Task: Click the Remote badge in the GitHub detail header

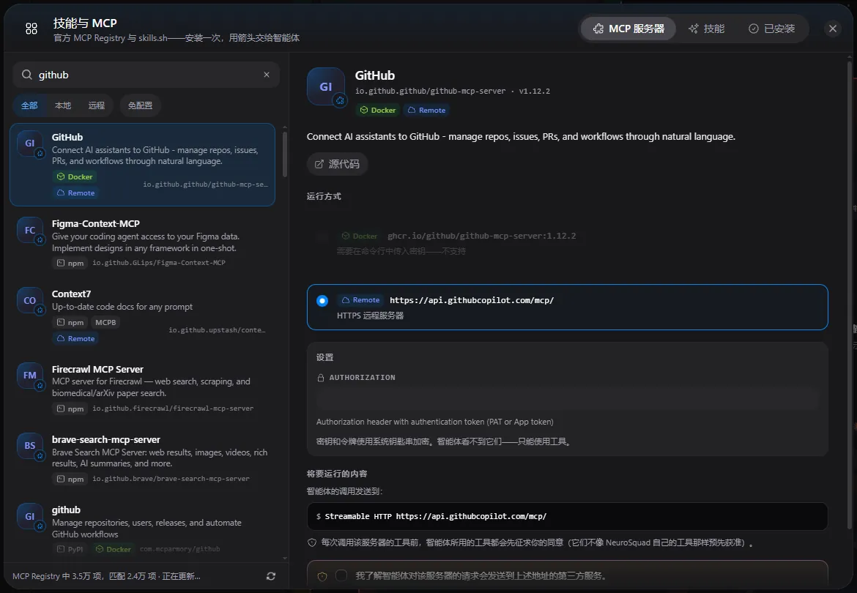Action: click(x=427, y=111)
